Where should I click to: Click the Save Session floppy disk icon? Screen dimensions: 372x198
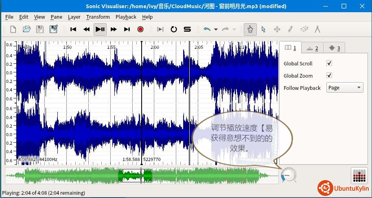tap(40, 29)
